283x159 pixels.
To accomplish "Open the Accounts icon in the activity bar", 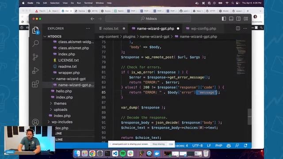I will (35, 122).
